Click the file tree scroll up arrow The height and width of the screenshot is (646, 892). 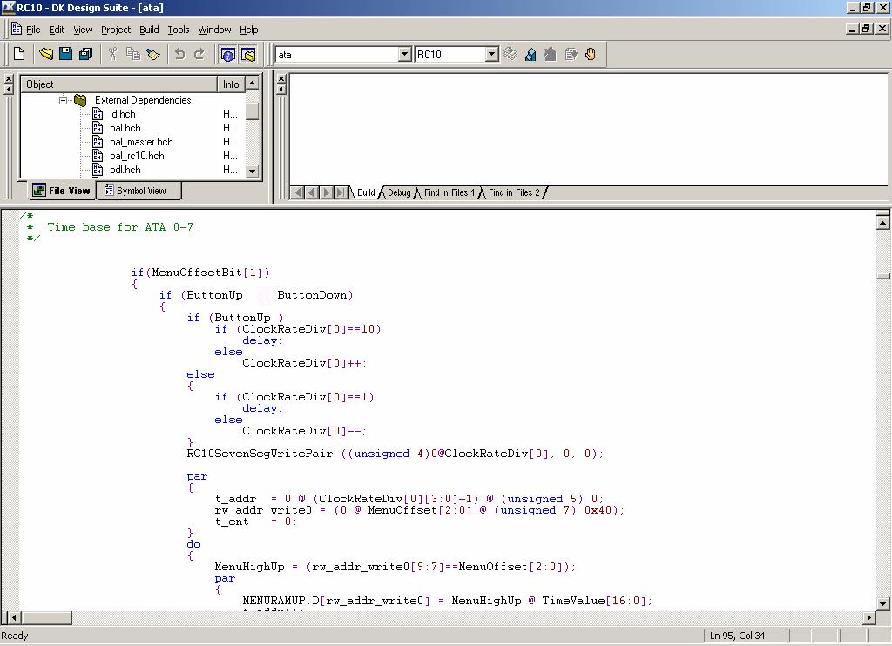pos(253,83)
